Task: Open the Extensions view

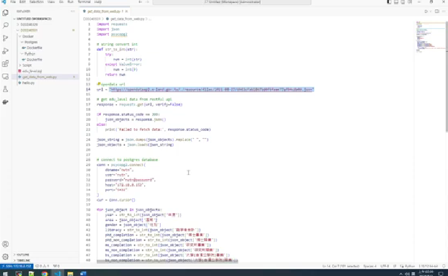Action: click(x=6, y=64)
